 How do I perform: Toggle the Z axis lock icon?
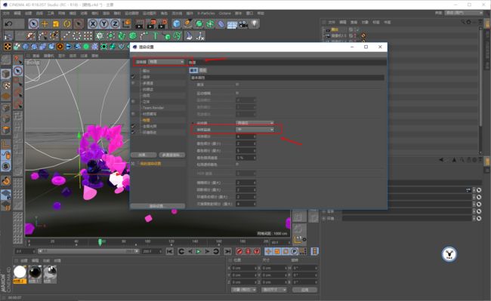pos(116,23)
